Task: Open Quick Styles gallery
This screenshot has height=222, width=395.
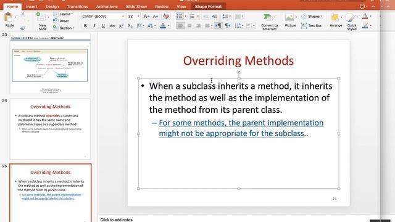Action: click(x=351, y=22)
